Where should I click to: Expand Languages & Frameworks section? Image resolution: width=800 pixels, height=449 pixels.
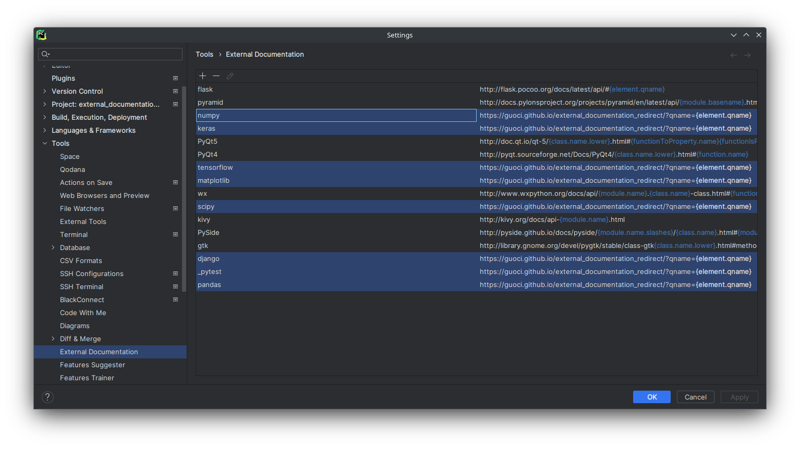[45, 130]
